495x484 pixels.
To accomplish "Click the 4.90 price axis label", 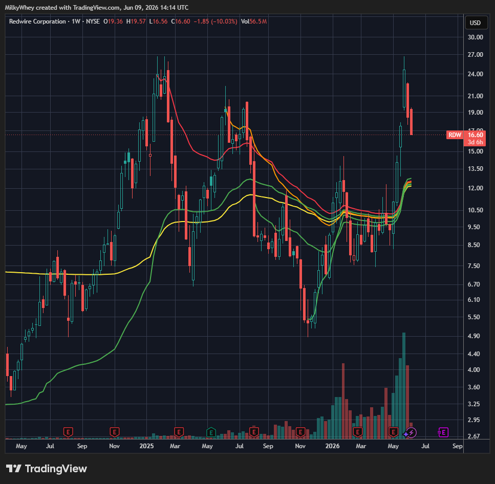I will coord(474,336).
